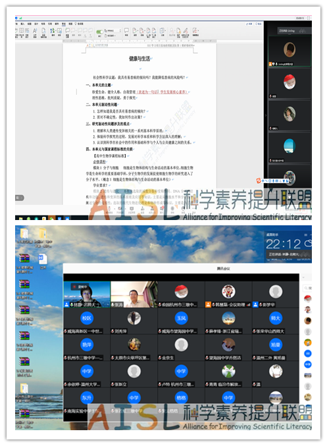The image size is (327, 446).
Task: Click the 腾讯会议 window title
Action: click(223, 268)
